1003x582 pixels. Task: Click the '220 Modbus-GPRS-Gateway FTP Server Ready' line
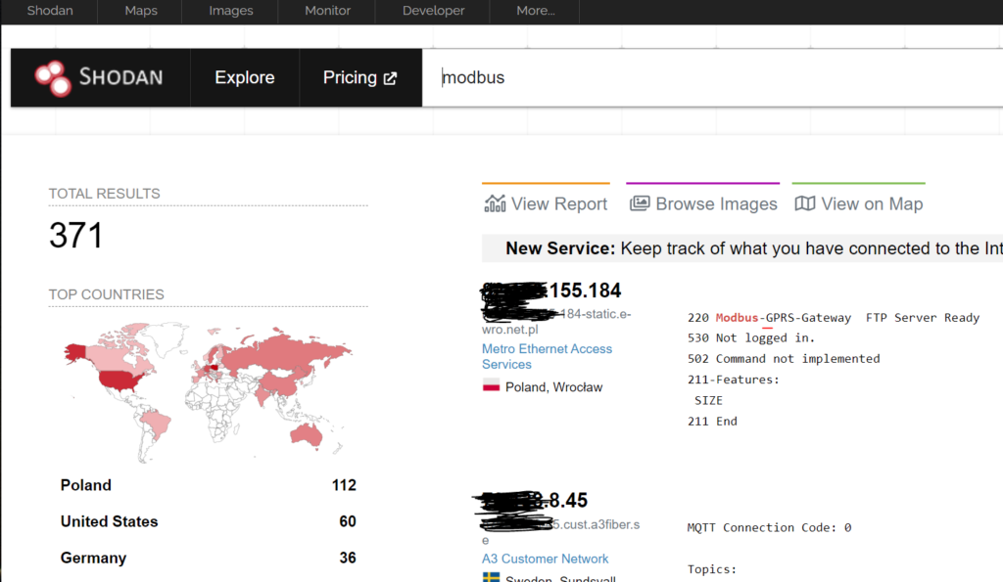(834, 318)
